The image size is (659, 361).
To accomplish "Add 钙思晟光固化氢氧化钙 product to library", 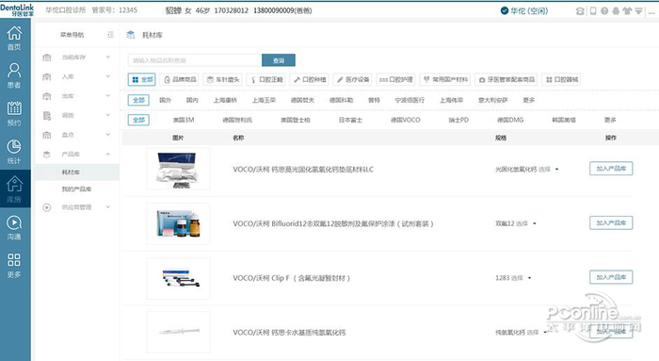I will [611, 169].
